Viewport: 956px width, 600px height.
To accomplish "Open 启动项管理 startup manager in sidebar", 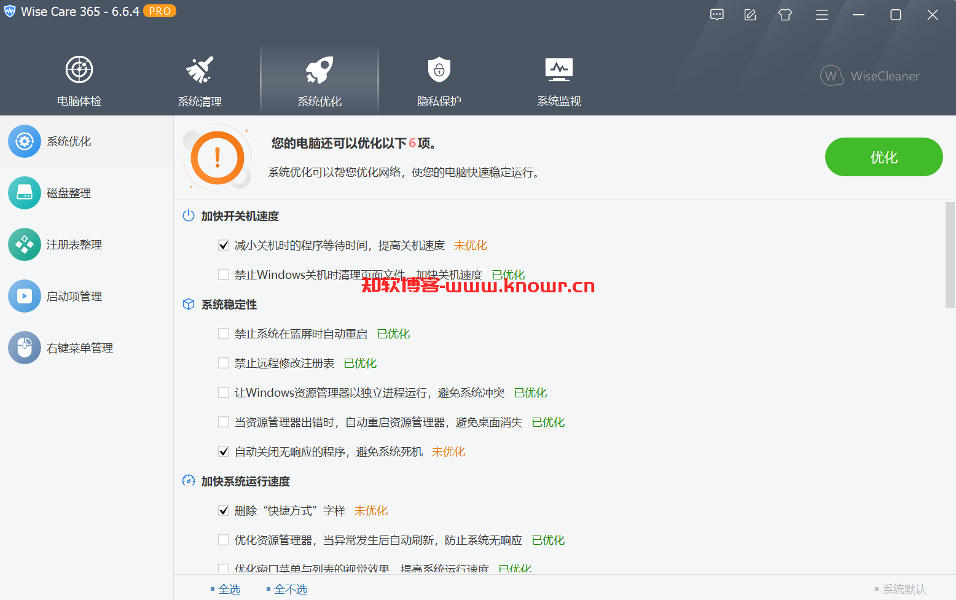I will pos(87,296).
